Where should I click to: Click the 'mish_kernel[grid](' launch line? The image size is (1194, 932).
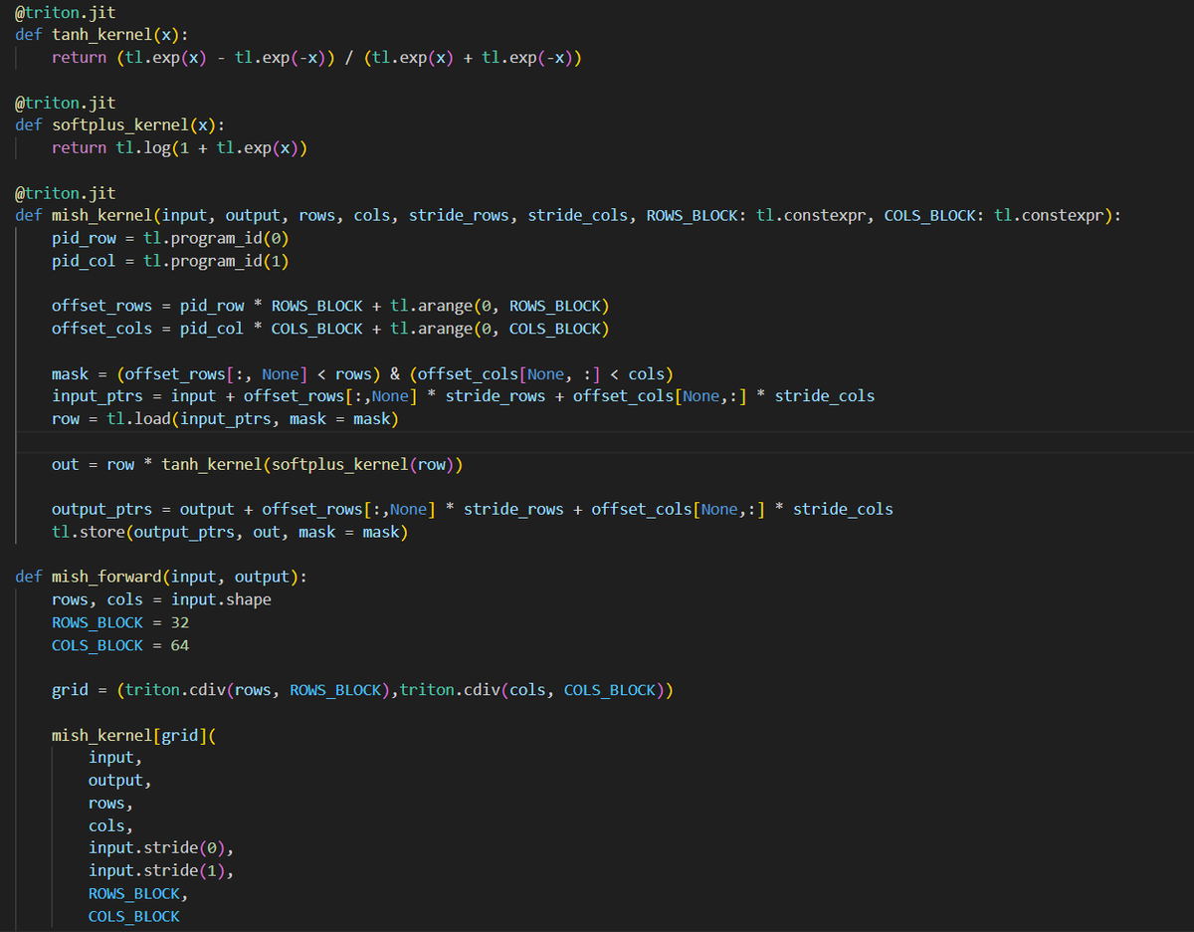click(x=134, y=737)
